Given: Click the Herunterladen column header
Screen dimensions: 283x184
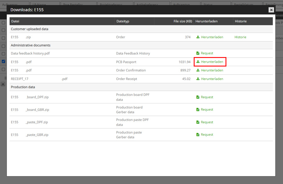Looking at the screenshot, I should pyautogui.click(x=206, y=21).
